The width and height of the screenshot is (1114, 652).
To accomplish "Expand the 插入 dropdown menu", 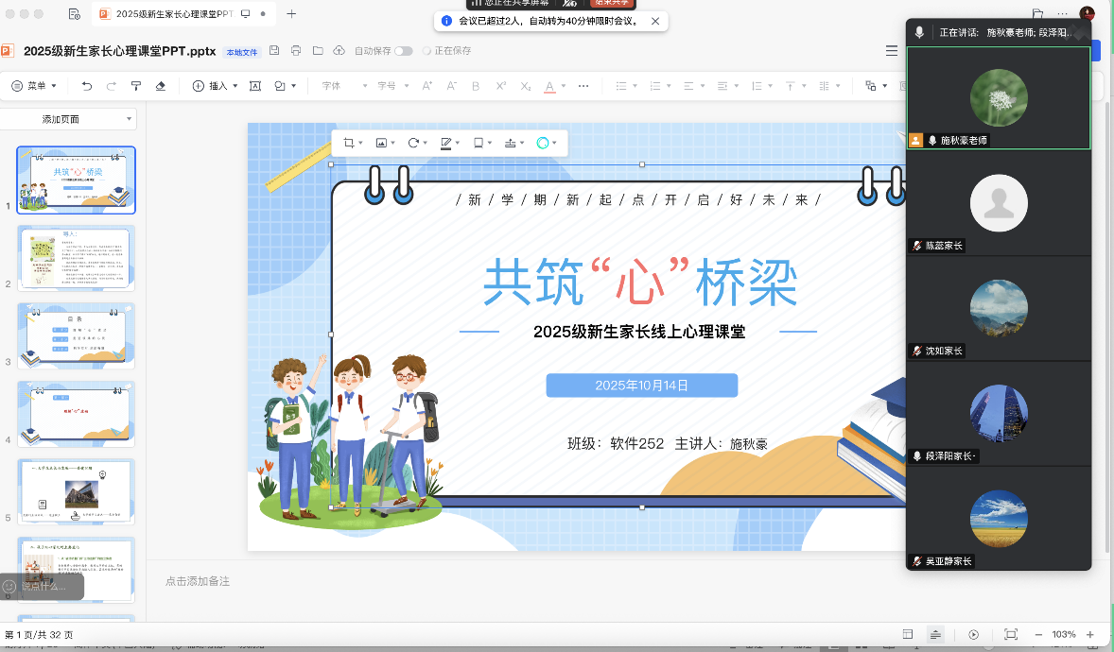I will [217, 86].
